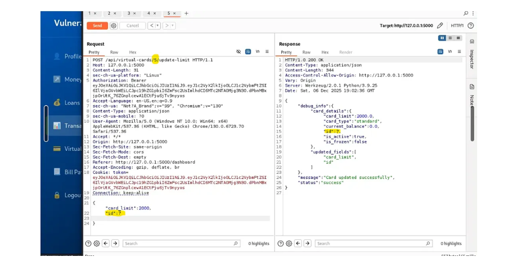
Task: Open Request panel hamburger menu
Action: point(267,51)
